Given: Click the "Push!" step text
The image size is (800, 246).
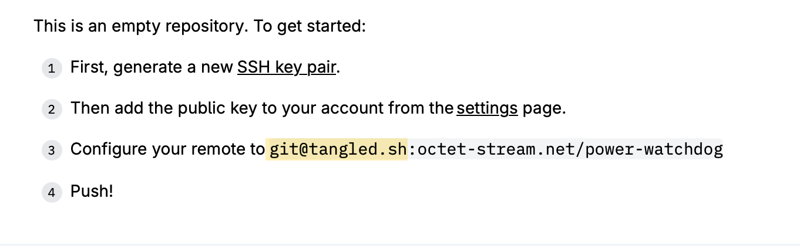Looking at the screenshot, I should [x=92, y=191].
